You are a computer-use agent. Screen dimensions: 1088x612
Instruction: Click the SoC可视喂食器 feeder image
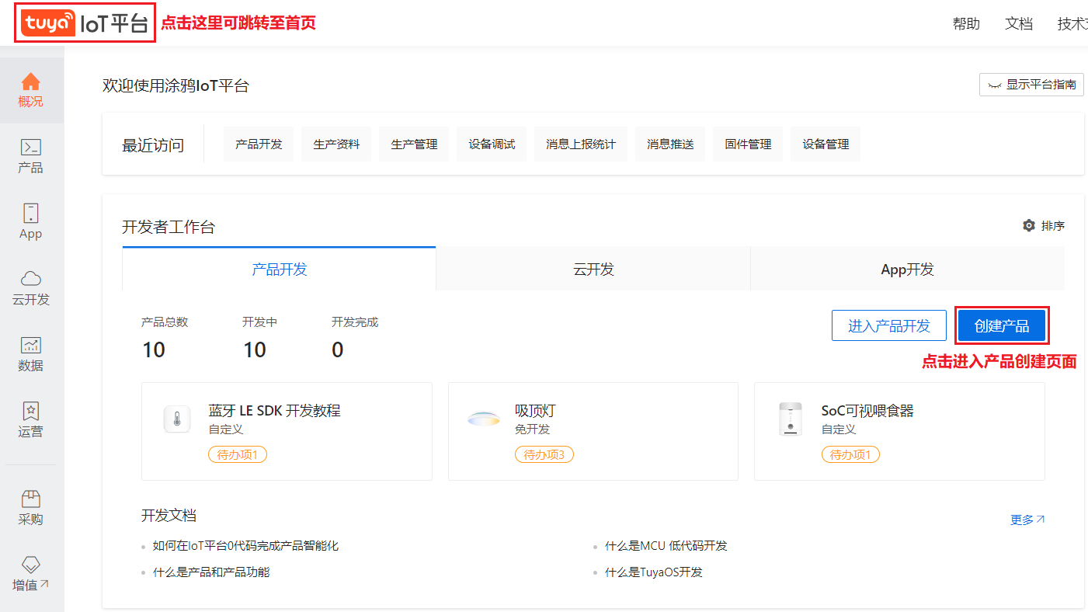coord(790,419)
